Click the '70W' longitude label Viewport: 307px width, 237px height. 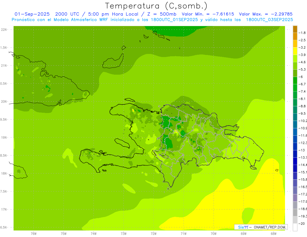(214, 234)
